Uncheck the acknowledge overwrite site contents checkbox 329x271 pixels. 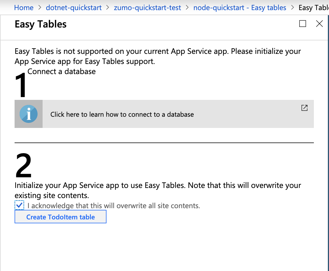[x=19, y=206]
